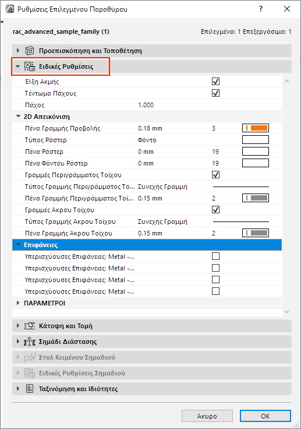The image size is (301, 429).
Task: Expand the Σημάδι Διάστασης panel arrow
Action: pyautogui.click(x=18, y=342)
